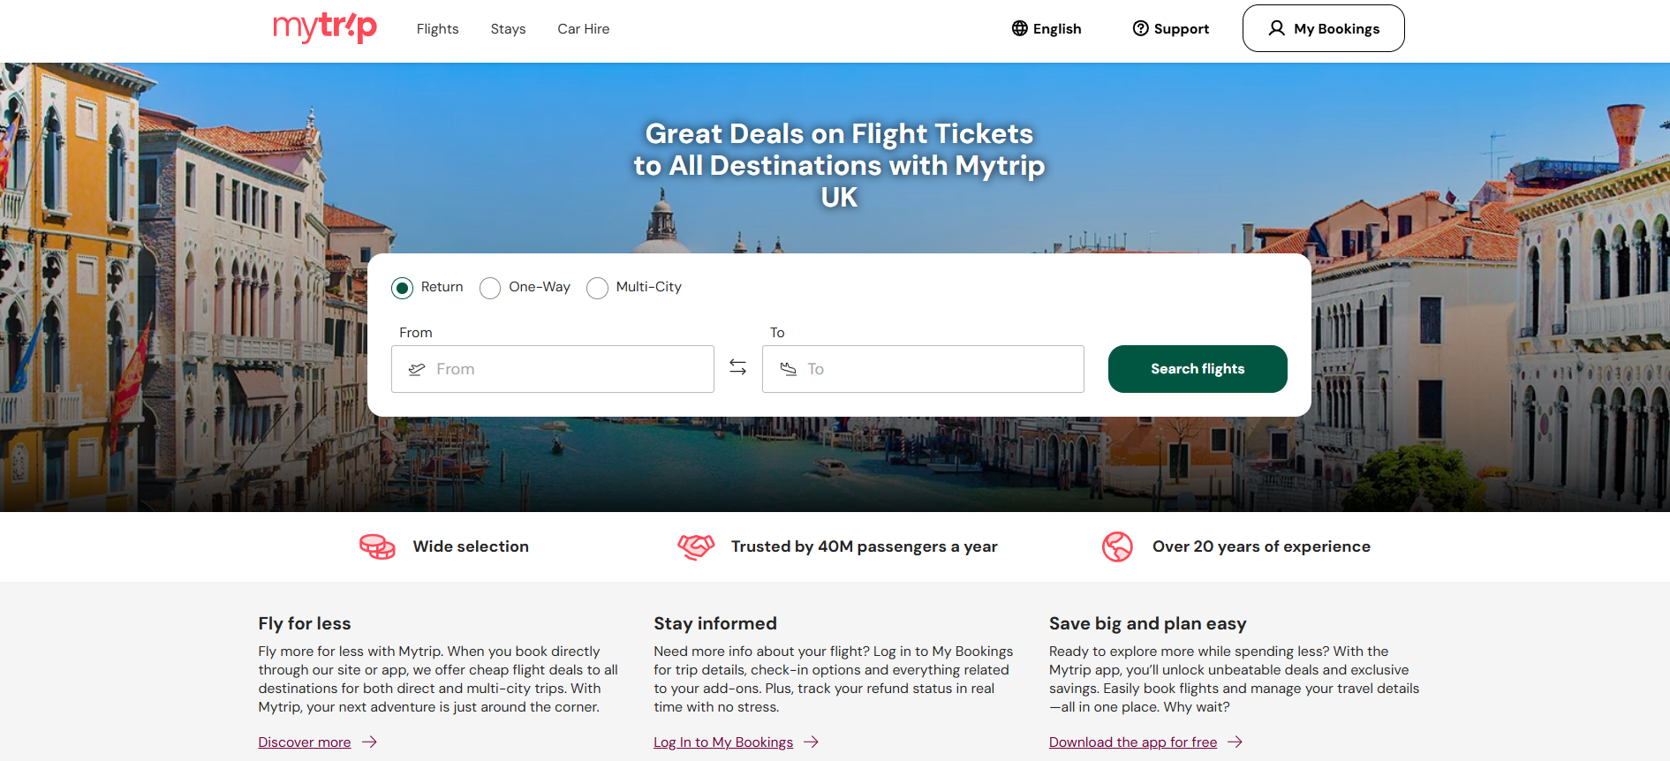Open My Bookings button
This screenshot has width=1670, height=761.
click(1323, 28)
